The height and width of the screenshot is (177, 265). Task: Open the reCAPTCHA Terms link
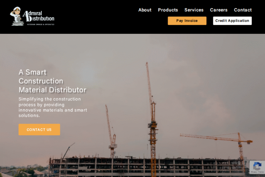[x=261, y=172]
